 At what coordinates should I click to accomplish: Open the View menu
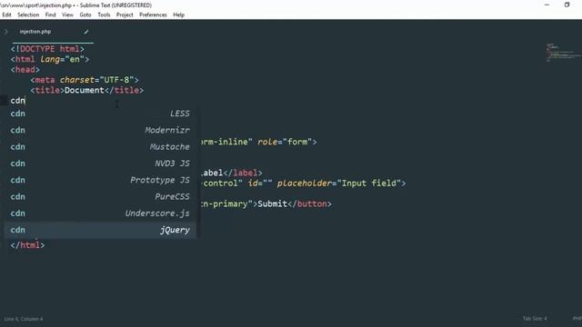point(67,15)
